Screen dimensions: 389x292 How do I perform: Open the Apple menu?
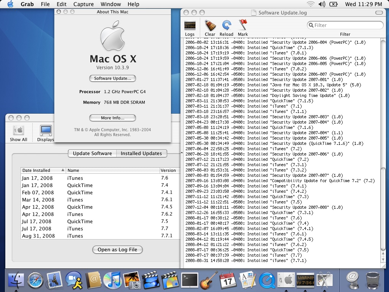click(10, 4)
